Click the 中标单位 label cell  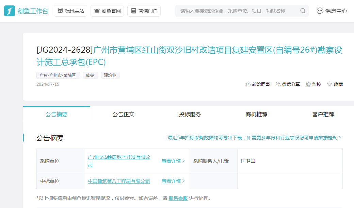pos(61,181)
